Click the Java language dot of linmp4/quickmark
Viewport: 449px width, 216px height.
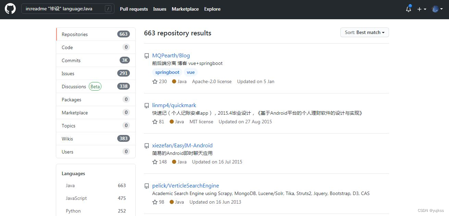[172, 122]
